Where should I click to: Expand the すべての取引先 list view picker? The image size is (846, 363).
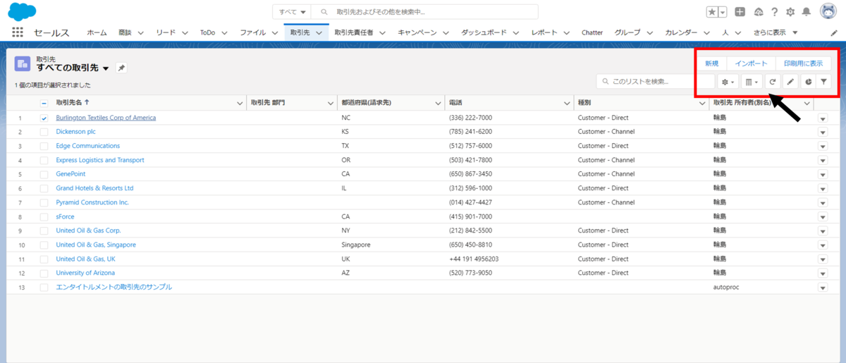coord(106,68)
